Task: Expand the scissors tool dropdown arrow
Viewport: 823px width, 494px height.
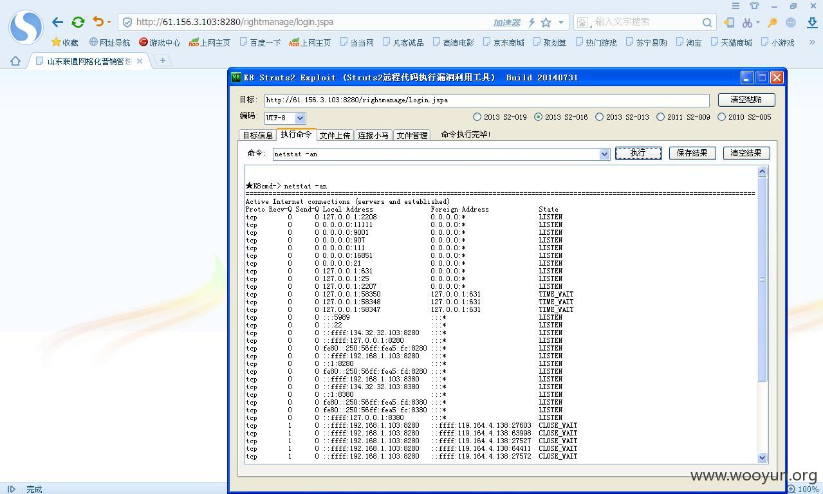Action: [x=757, y=23]
